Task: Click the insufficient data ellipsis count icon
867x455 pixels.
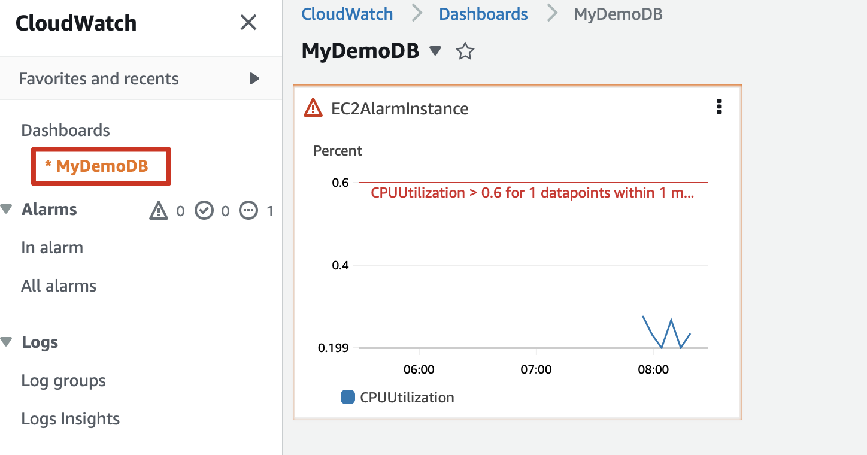Action: [x=248, y=211]
